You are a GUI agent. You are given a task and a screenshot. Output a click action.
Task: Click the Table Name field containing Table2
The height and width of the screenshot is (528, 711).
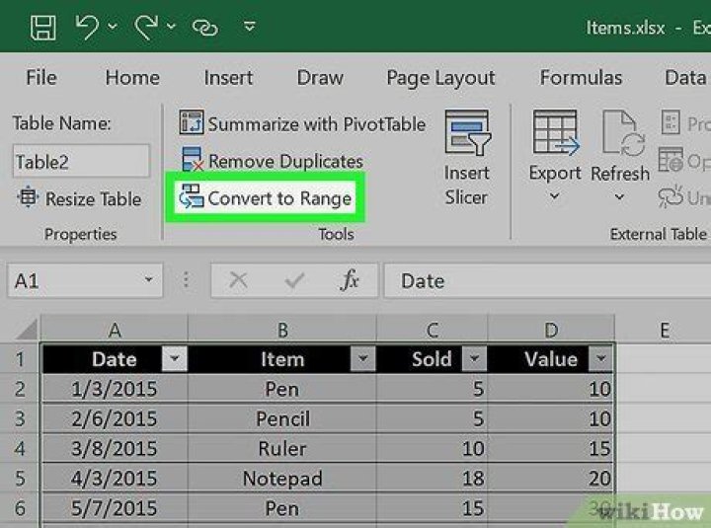(81, 161)
